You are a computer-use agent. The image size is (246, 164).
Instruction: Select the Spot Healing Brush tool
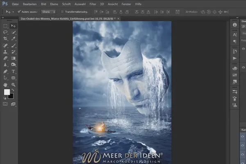pos(5,46)
